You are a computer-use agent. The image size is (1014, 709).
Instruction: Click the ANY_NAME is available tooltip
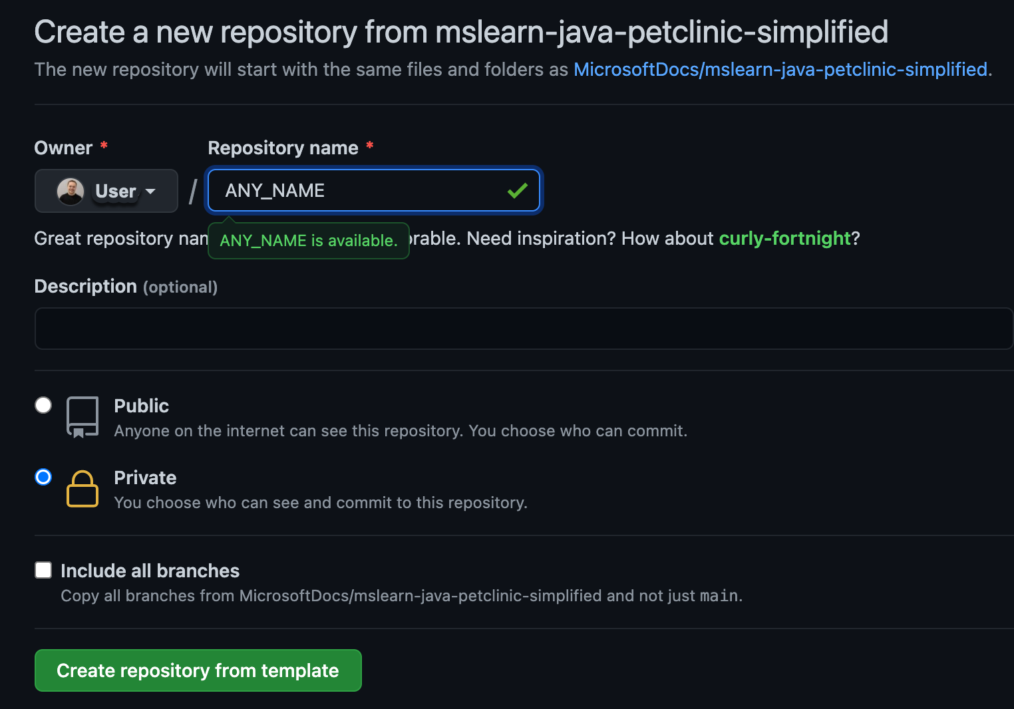308,241
